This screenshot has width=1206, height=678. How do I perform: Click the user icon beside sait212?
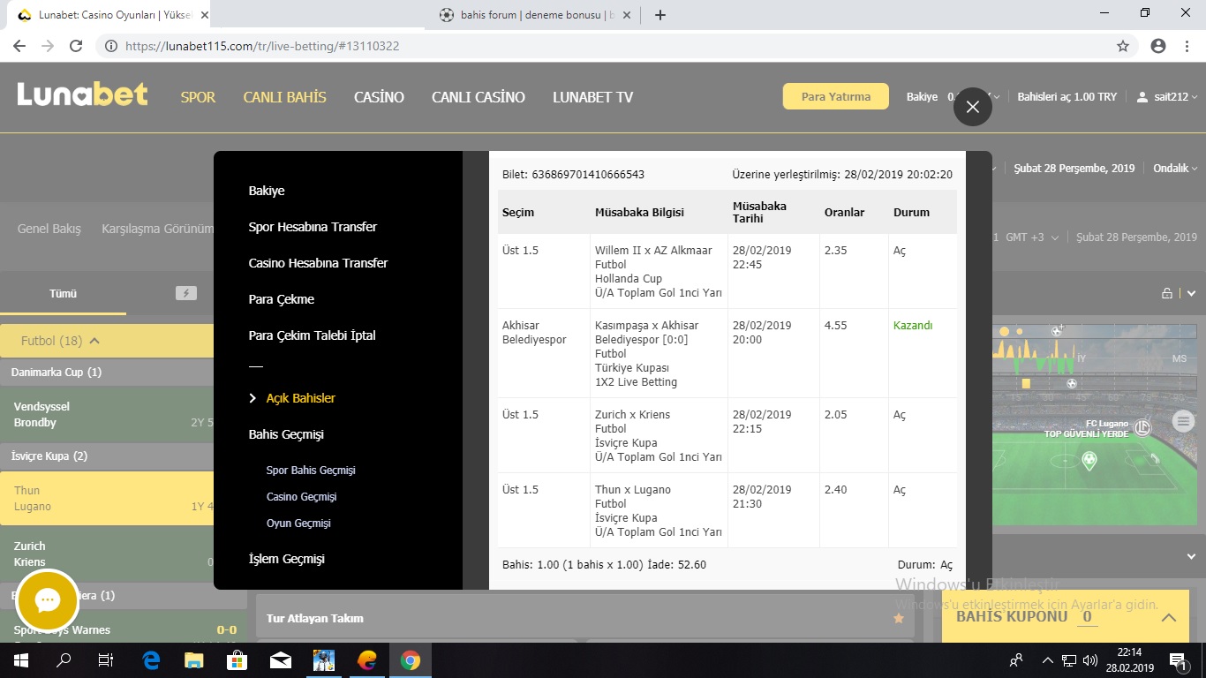pos(1142,97)
